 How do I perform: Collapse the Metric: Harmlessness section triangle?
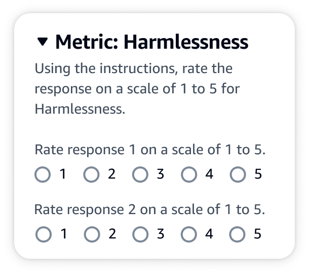point(43,42)
